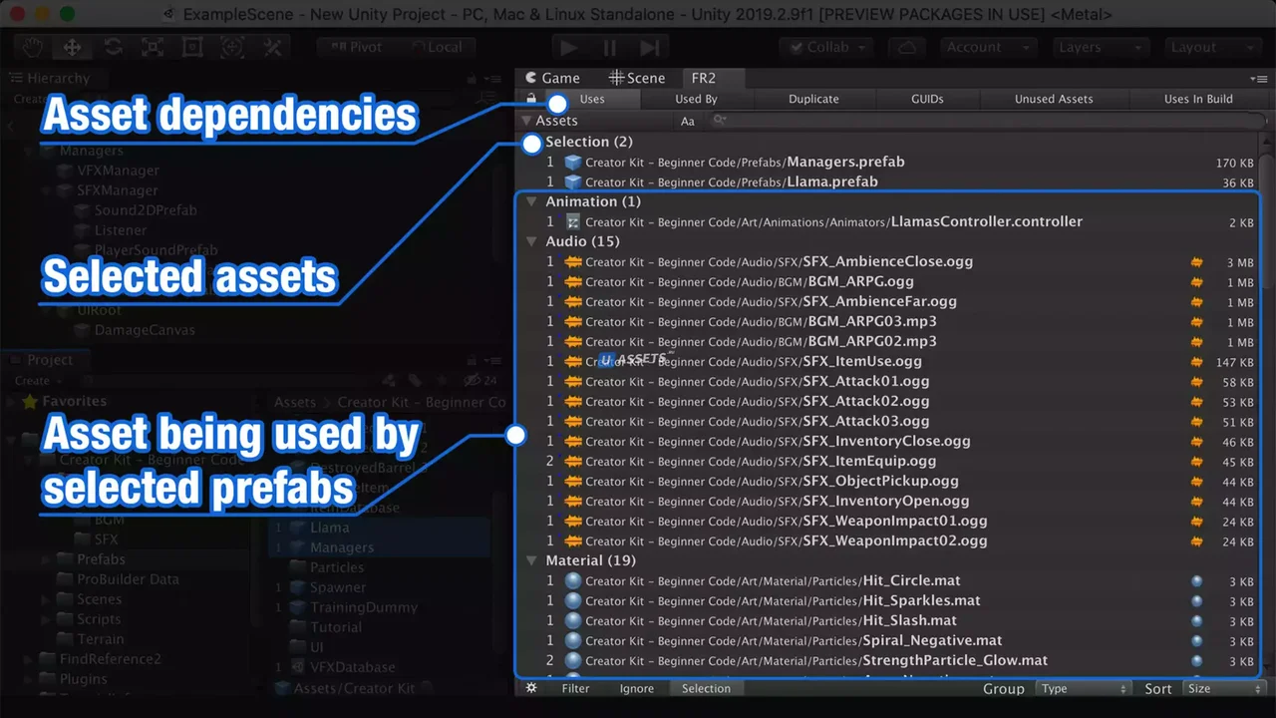Click the audio icon left of BGM_ARPG.ogg
The height and width of the screenshot is (718, 1276).
click(573, 281)
